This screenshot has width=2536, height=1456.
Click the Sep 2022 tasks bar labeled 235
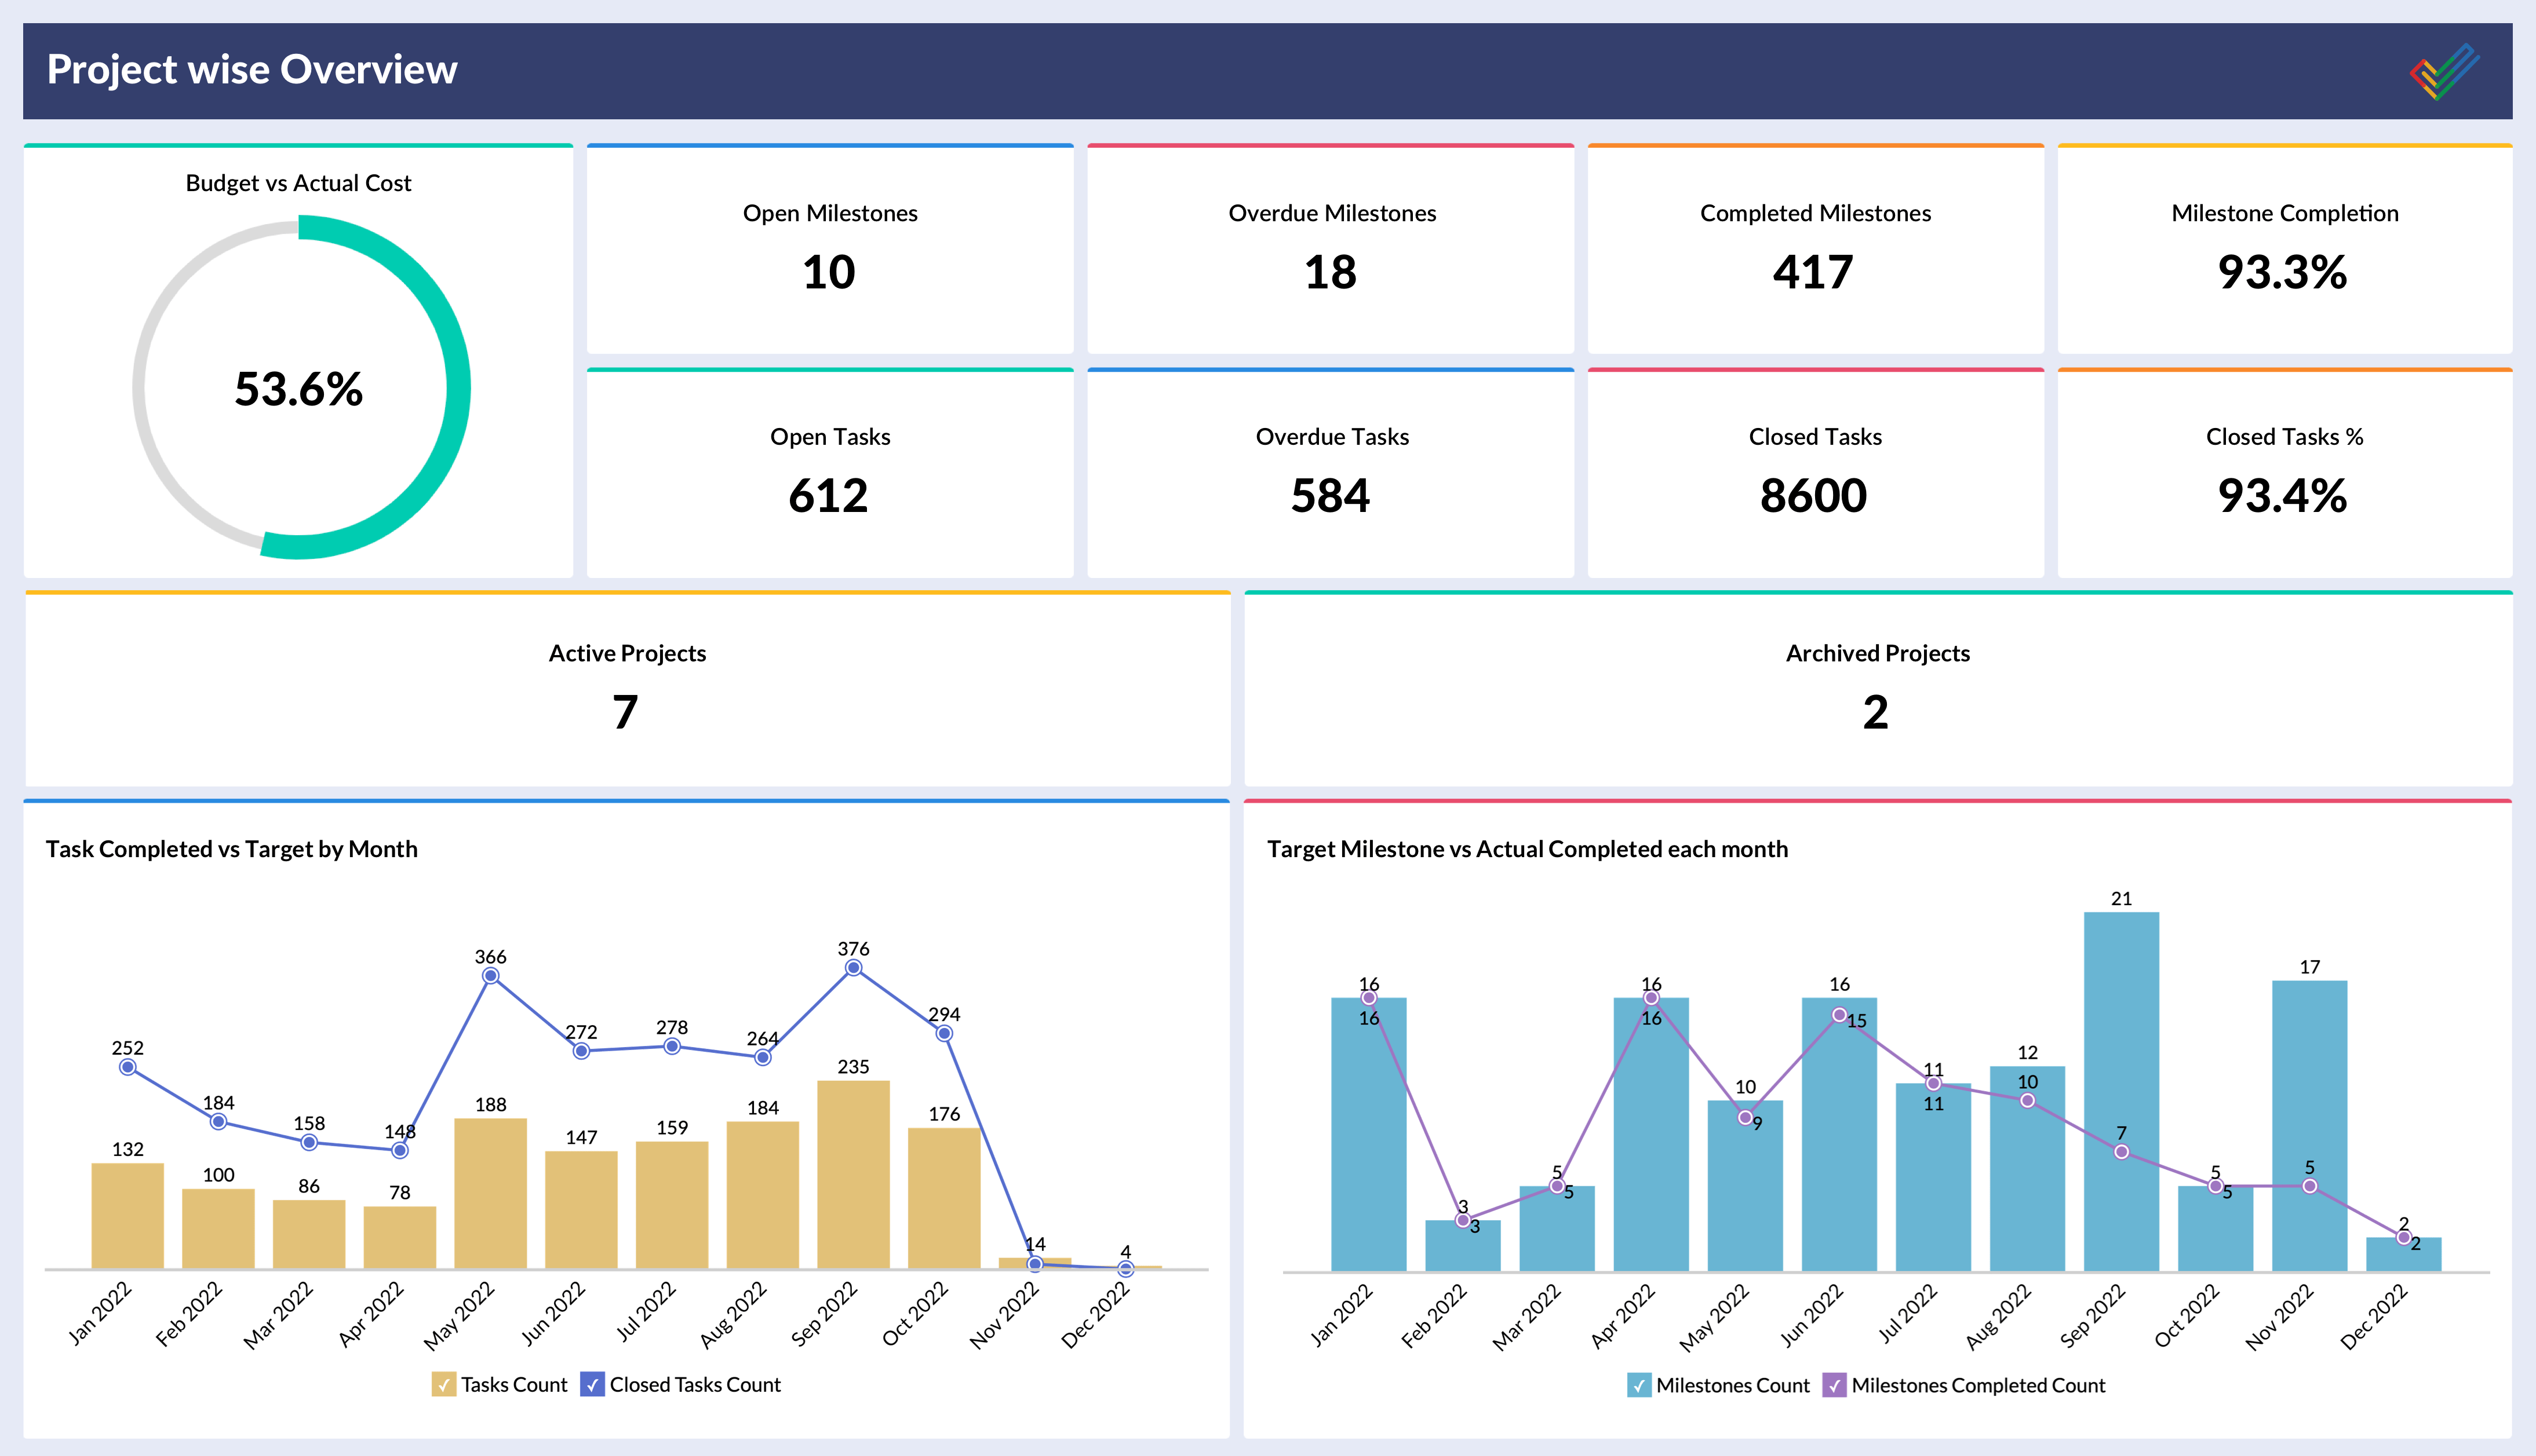point(853,1175)
